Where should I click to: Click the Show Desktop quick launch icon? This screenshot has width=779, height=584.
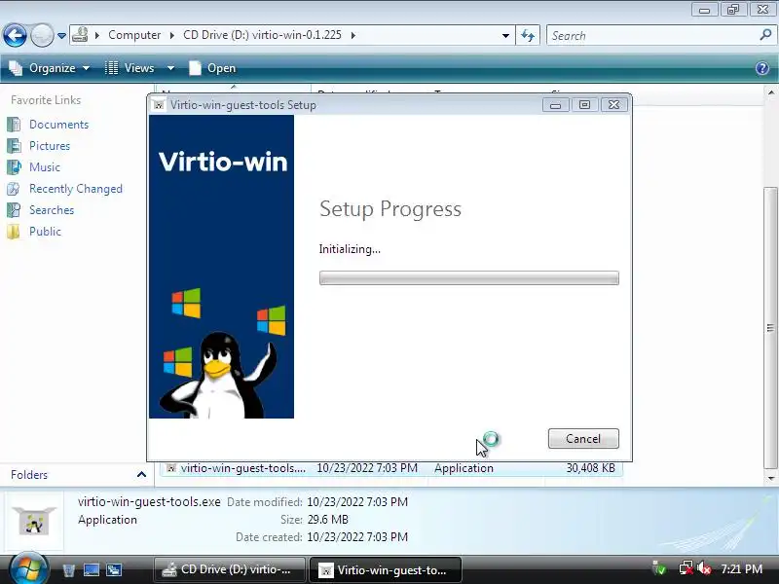coord(92,570)
